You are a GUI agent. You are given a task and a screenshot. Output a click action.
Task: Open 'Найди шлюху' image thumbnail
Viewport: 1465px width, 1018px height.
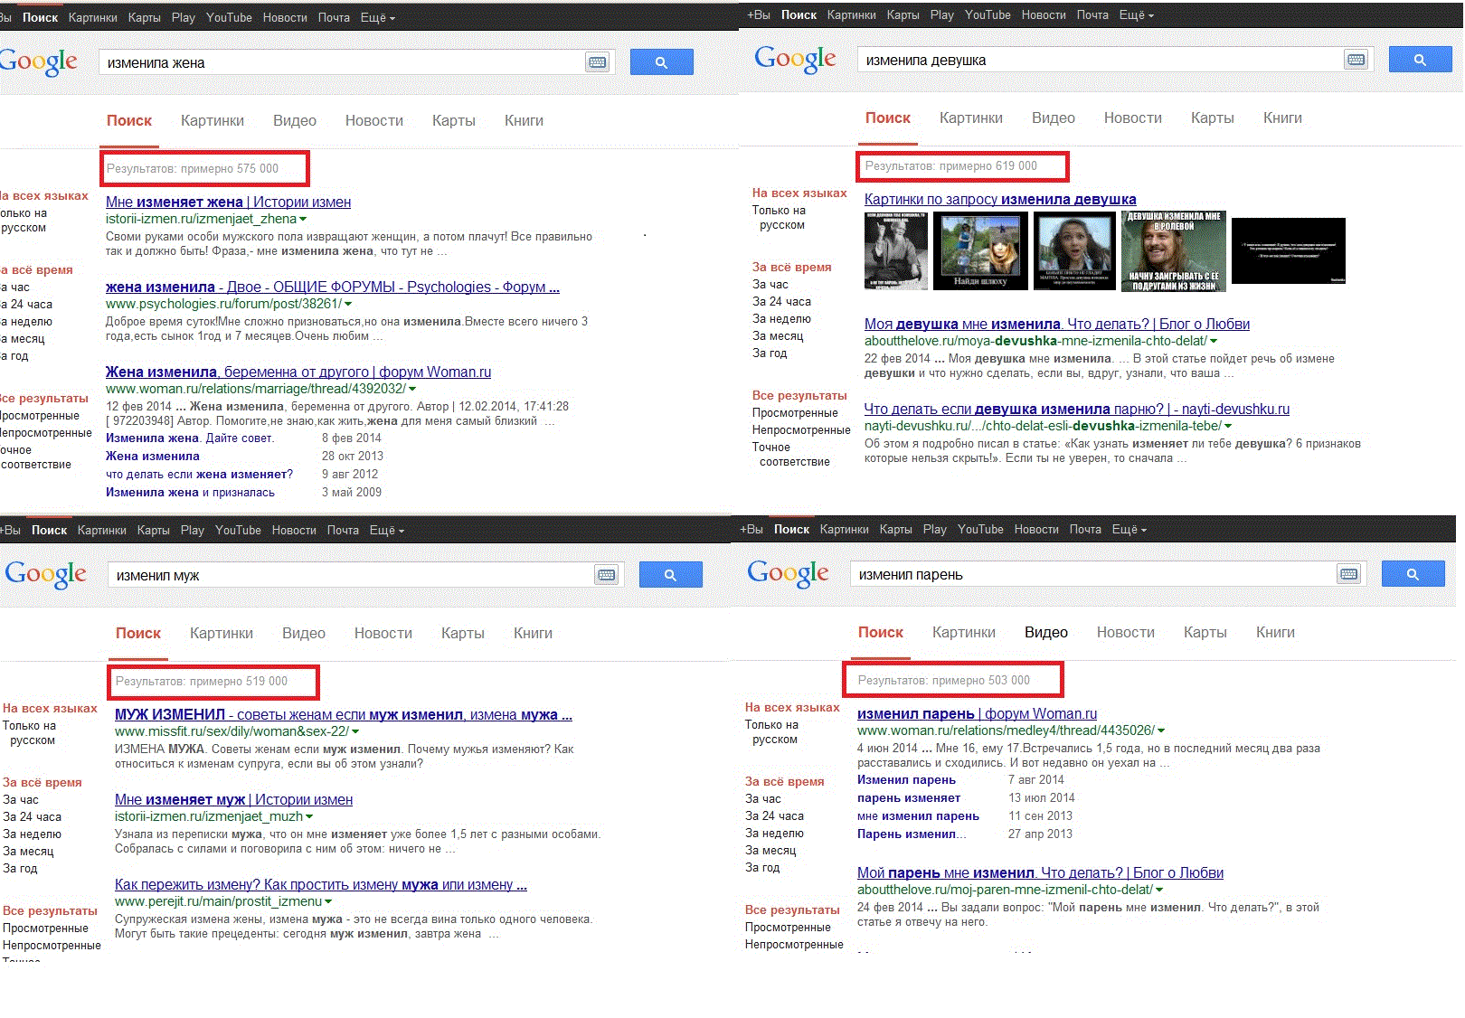point(980,250)
